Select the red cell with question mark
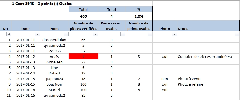This screenshot has width=240, height=100. coord(83,56)
